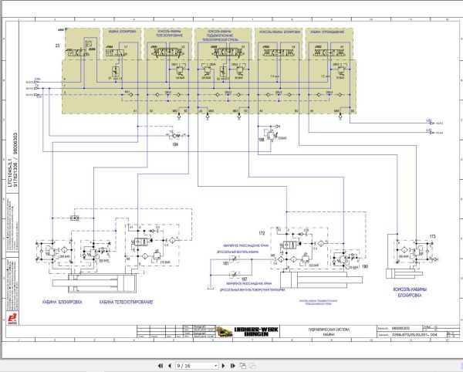
Task: Click the 'КОНСОЛЬ КАБИНЫ ТЕЛЕСКОПИРОВАНИЕ' valve block header
Action: [x=170, y=33]
